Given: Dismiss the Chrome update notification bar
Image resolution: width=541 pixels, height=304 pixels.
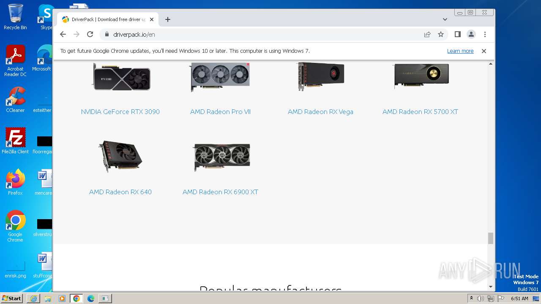Looking at the screenshot, I should click(484, 51).
